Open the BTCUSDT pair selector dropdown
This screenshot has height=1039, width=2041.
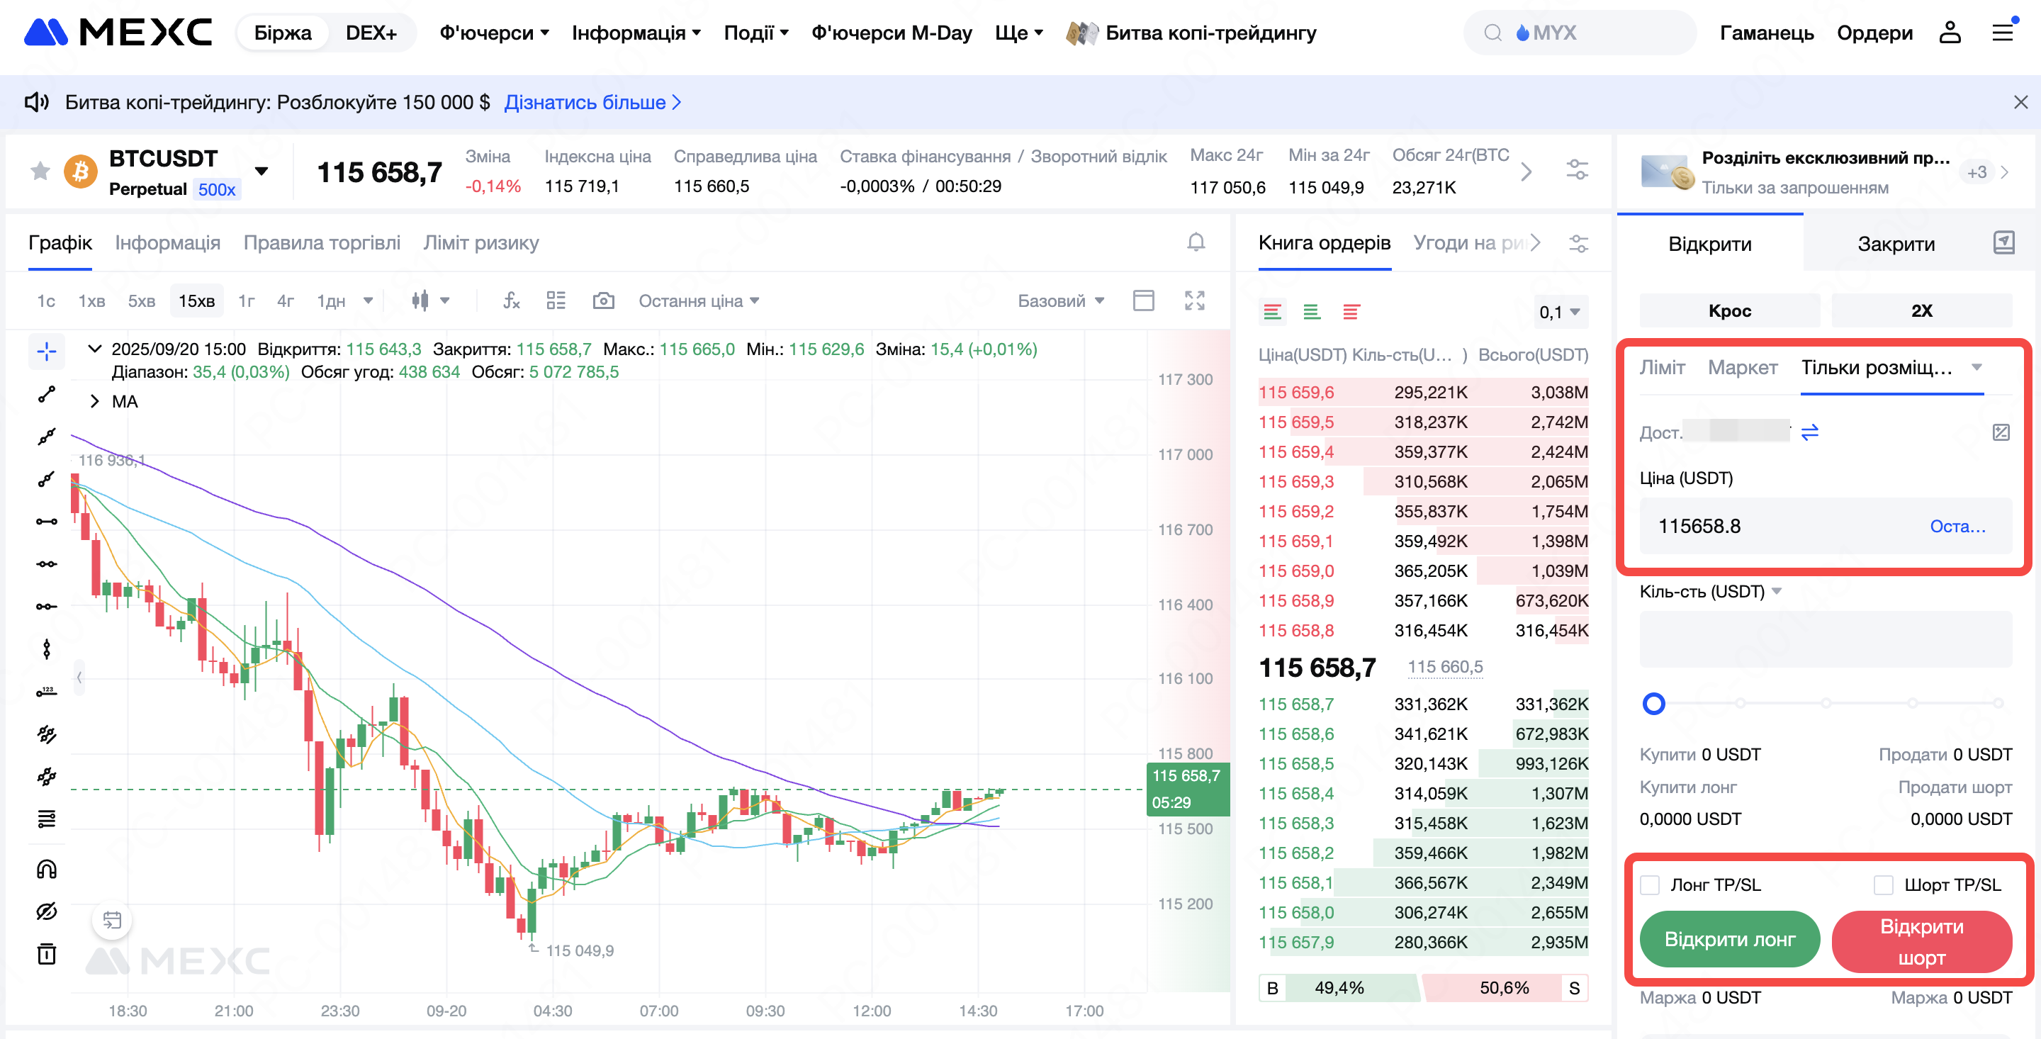point(262,172)
